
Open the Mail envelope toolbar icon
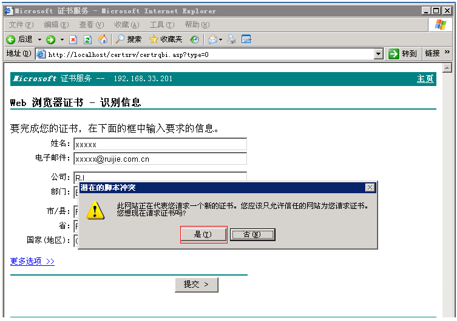tap(212, 39)
